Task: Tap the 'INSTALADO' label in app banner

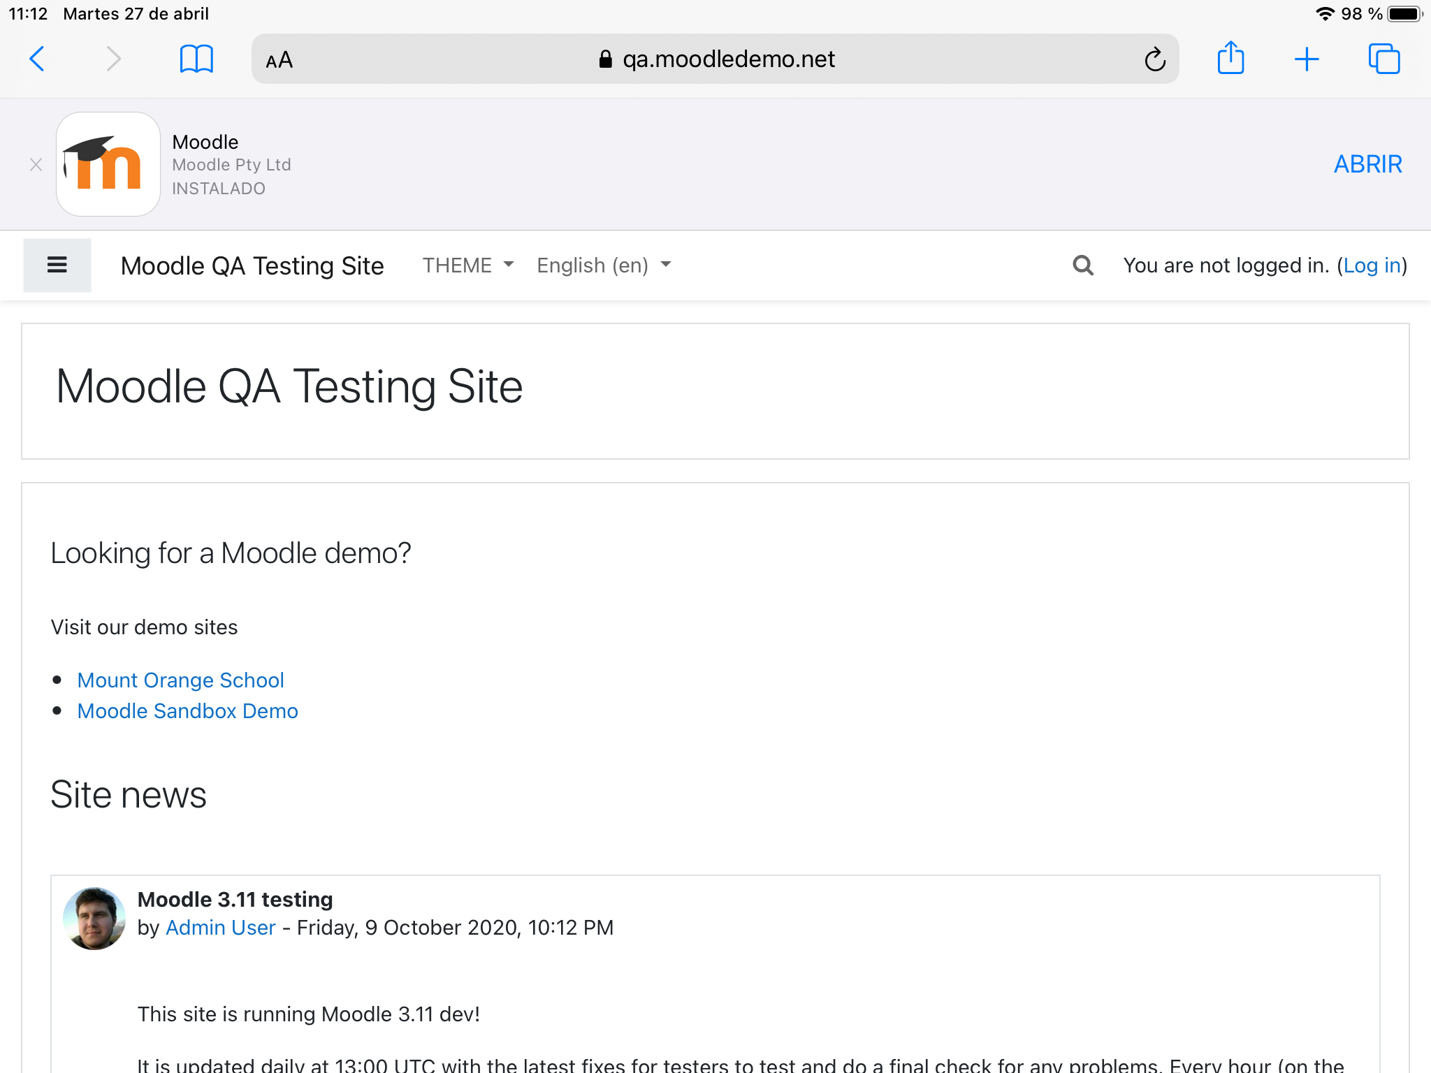Action: tap(219, 189)
